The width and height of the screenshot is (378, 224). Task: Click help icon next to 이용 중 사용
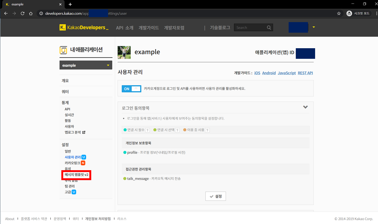pyautogui.click(x=207, y=130)
